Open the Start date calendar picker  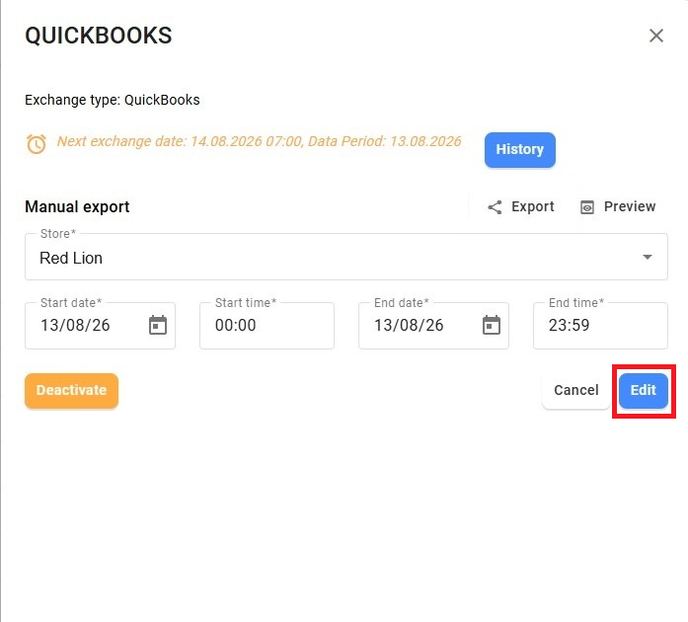coord(158,325)
